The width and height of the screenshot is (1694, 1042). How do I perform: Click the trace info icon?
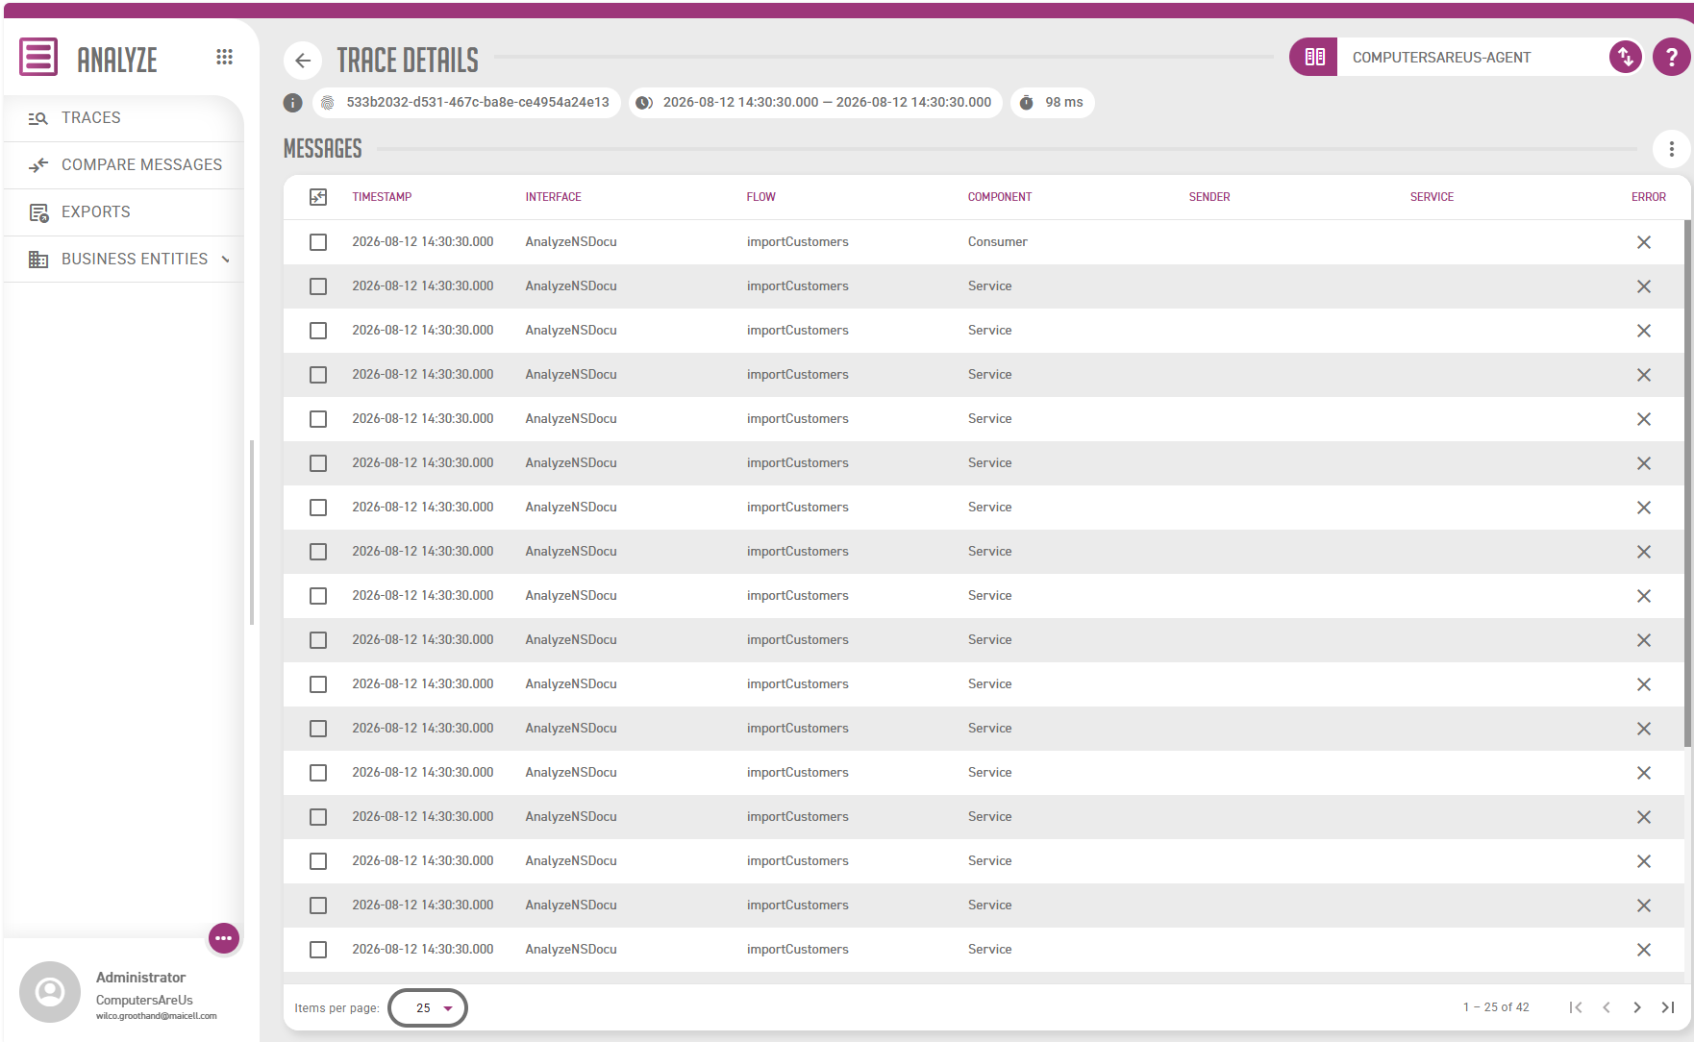coord(293,103)
